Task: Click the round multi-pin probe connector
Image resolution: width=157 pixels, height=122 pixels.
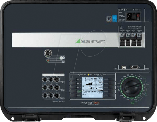Action: 48,53
